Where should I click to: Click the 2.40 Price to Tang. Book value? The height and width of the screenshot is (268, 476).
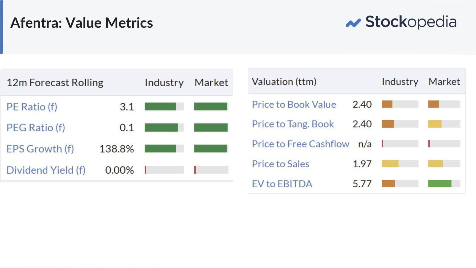tap(362, 124)
